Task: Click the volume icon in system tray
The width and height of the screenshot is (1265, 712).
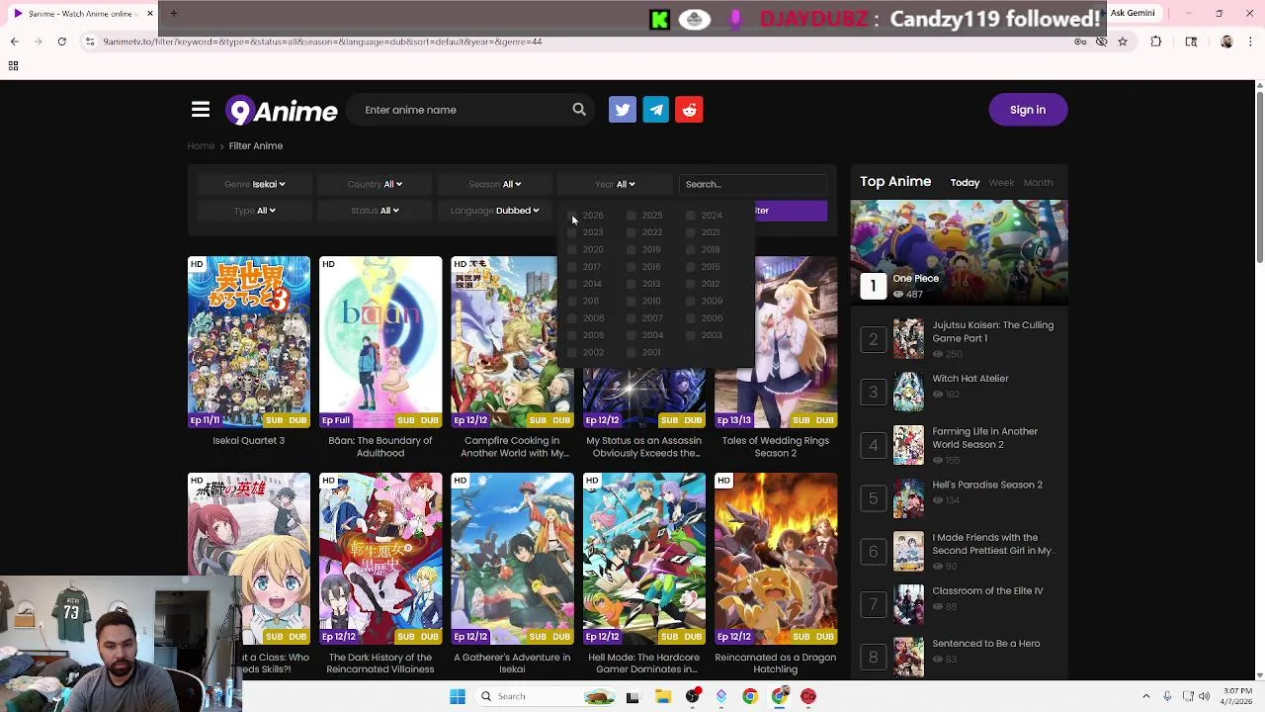Action: [1204, 696]
